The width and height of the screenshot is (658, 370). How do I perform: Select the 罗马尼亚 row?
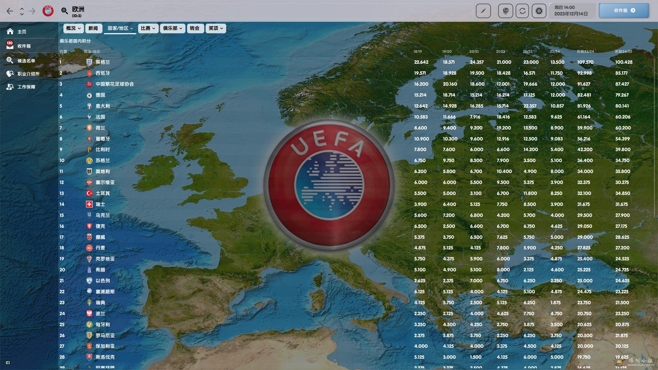point(355,335)
